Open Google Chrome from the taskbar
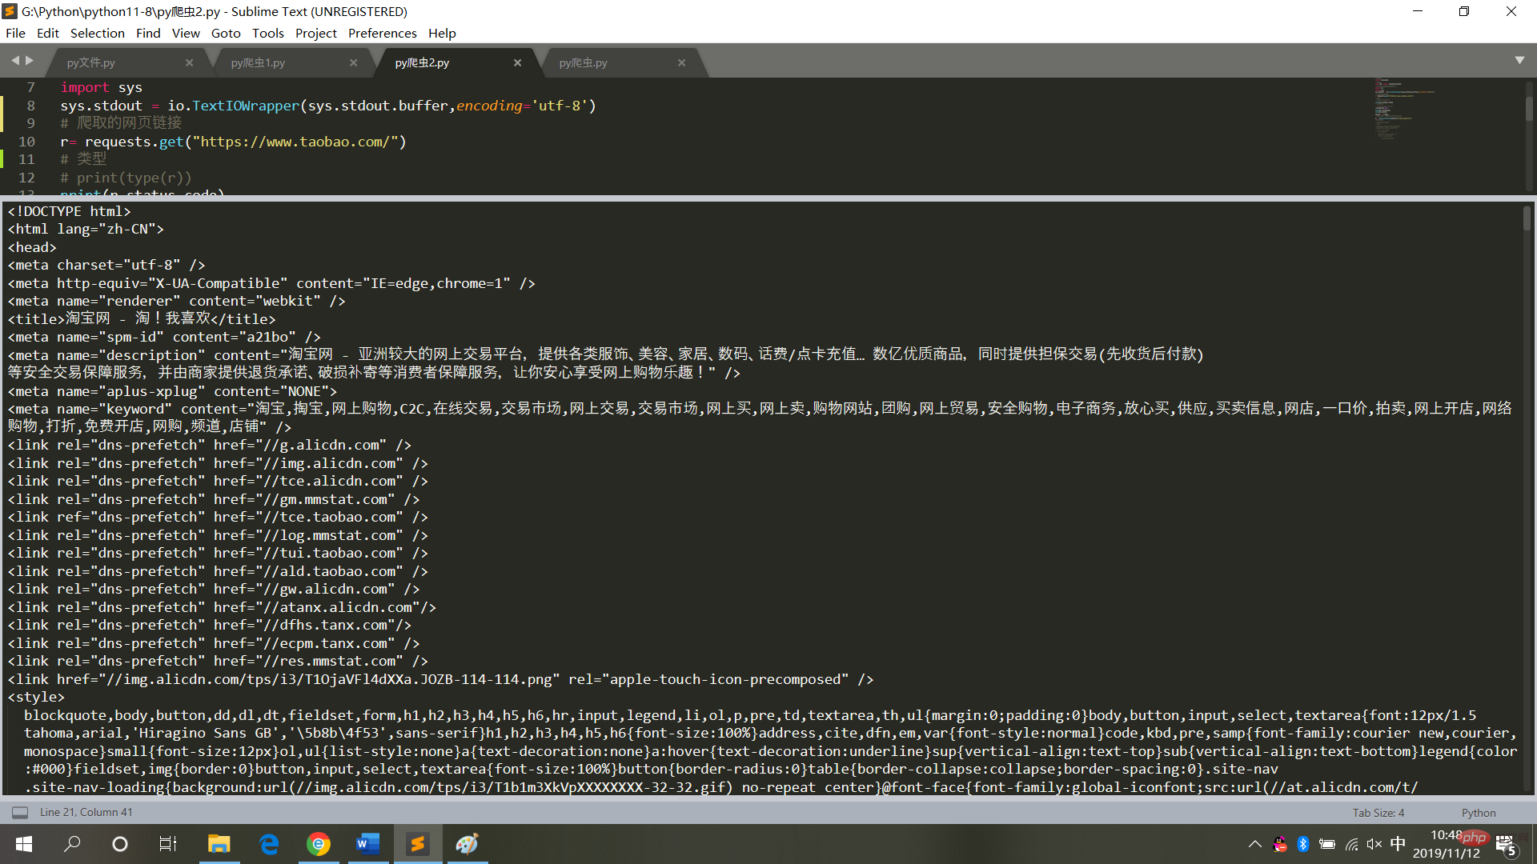 click(x=319, y=844)
